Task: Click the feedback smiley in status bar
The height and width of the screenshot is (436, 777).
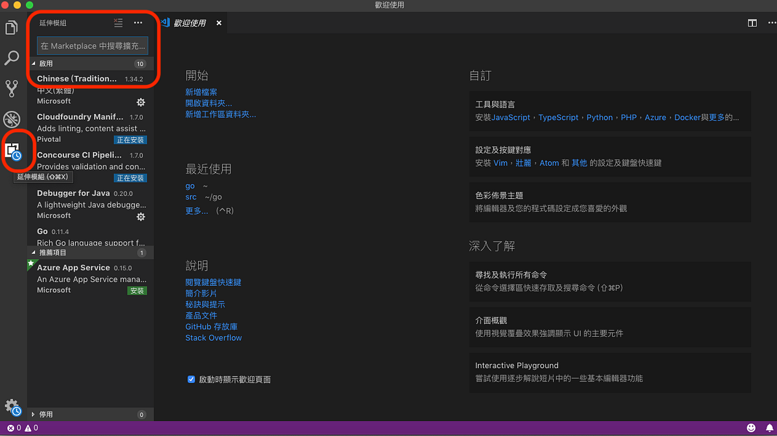Action: tap(751, 428)
